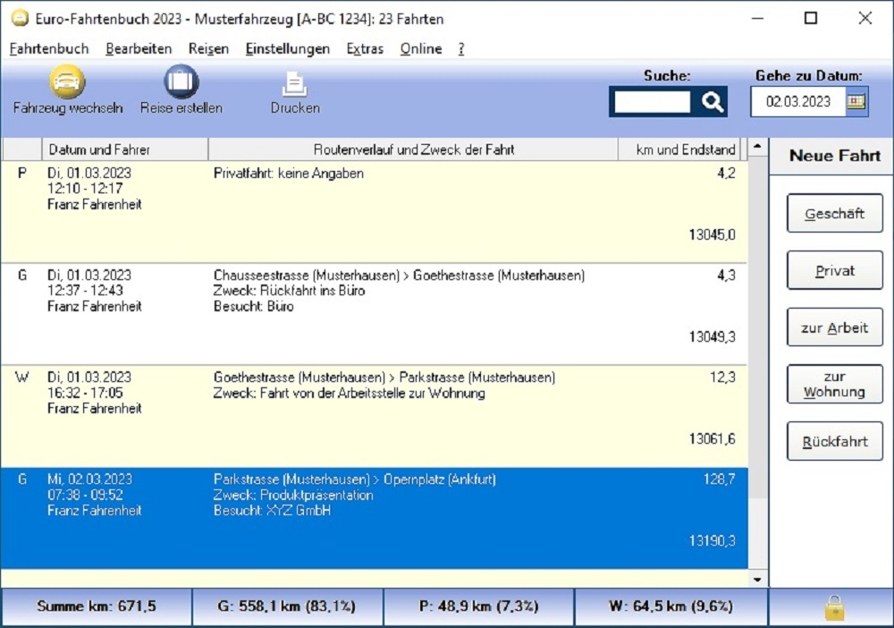Click the Drucken printer document icon
Viewport: 894px width, 628px height.
coord(295,84)
